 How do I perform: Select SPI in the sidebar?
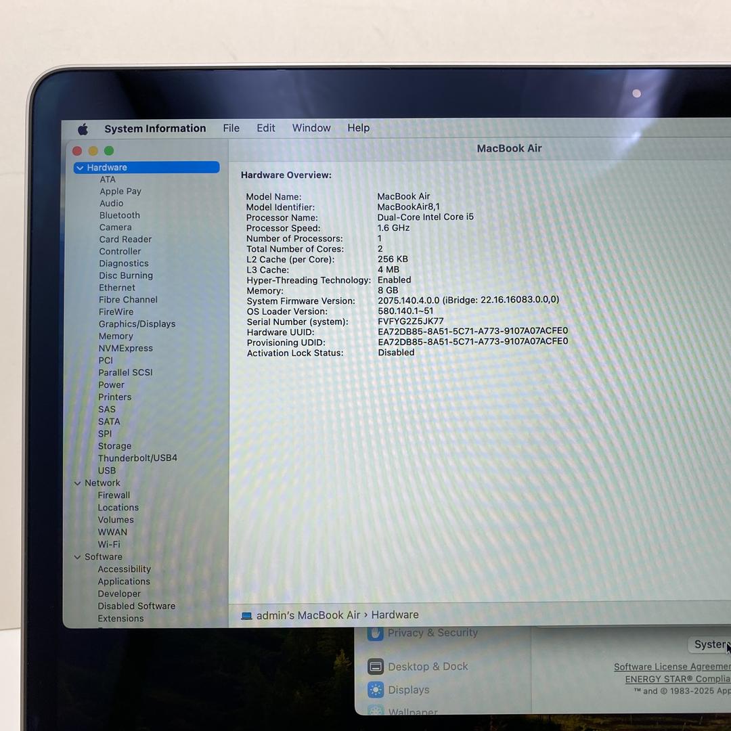pyautogui.click(x=104, y=434)
